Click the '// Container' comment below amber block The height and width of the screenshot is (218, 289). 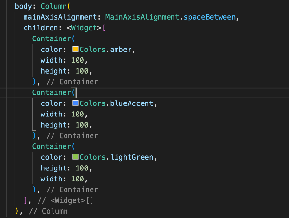pyautogui.click(x=72, y=82)
